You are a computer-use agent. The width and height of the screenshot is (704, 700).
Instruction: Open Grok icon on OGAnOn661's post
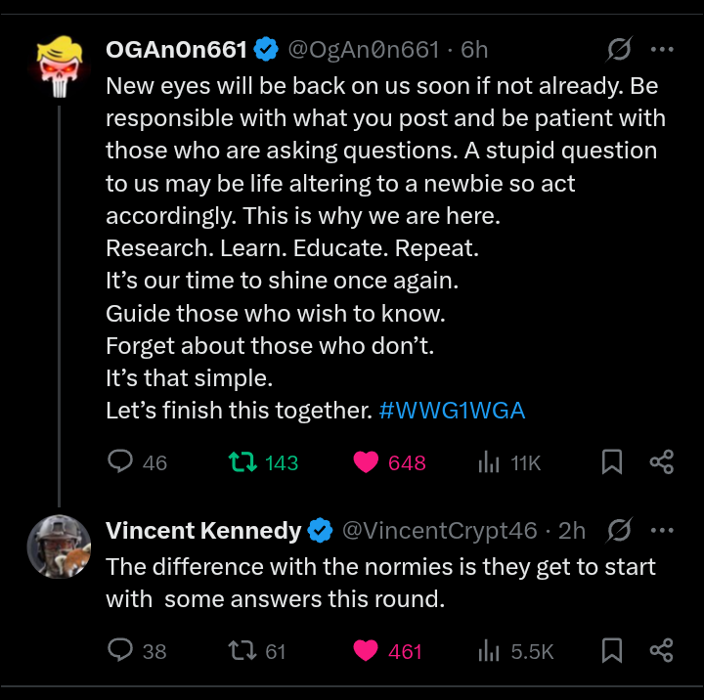[618, 48]
